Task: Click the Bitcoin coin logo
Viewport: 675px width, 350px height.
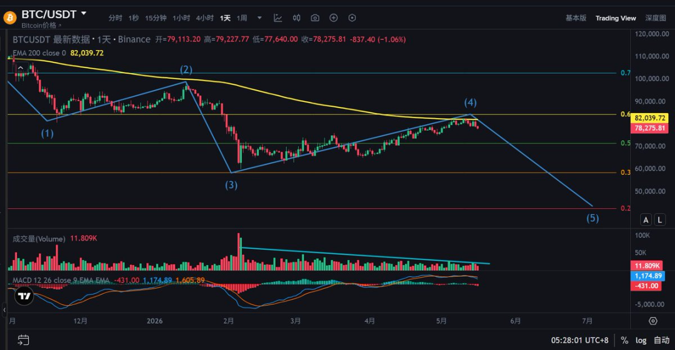Action: click(9, 18)
